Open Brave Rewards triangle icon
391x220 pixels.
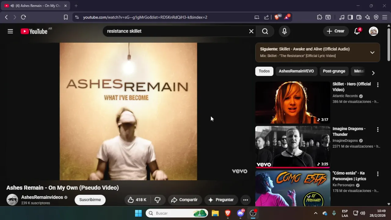point(287,17)
